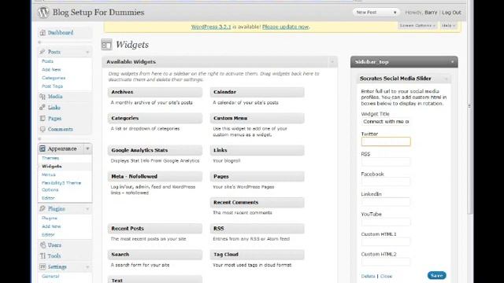
Task: Collapse the Sidebar_top panel arrow
Action: point(452,62)
